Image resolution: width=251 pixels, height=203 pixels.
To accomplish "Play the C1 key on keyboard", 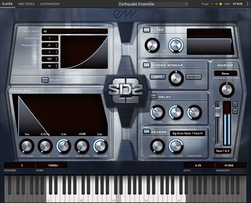I will coord(49,198).
